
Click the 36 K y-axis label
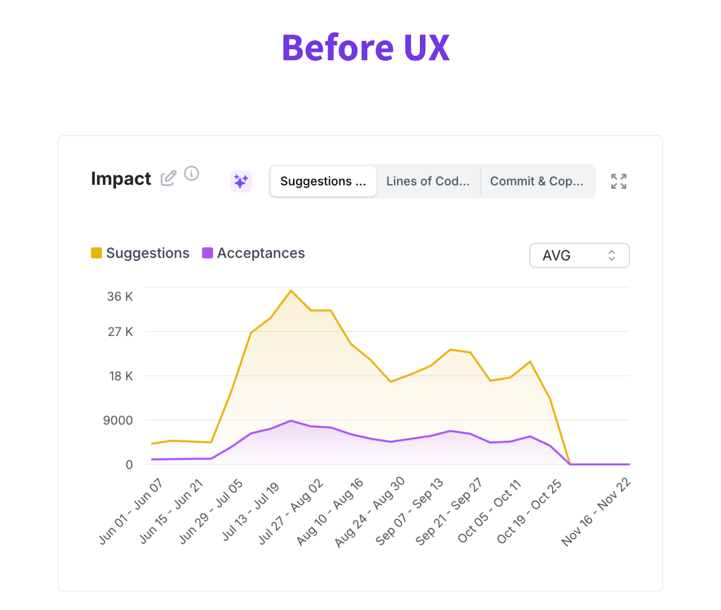(120, 296)
